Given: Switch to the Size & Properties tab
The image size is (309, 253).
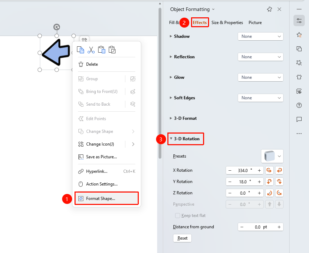Looking at the screenshot, I should 227,23.
